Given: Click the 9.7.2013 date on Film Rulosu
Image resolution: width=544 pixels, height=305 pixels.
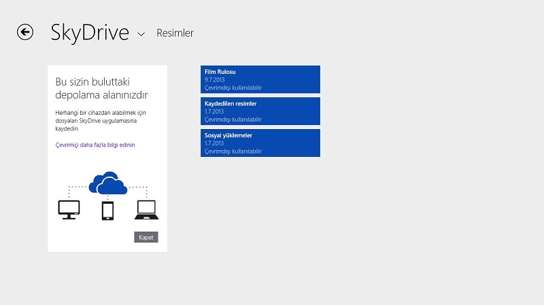Looking at the screenshot, I should click(x=214, y=79).
